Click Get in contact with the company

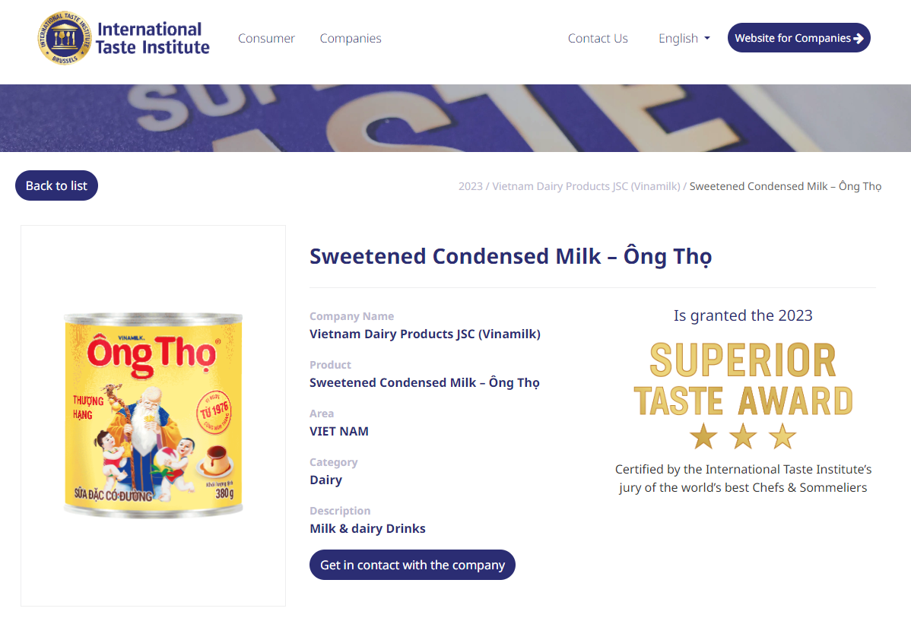(412, 565)
